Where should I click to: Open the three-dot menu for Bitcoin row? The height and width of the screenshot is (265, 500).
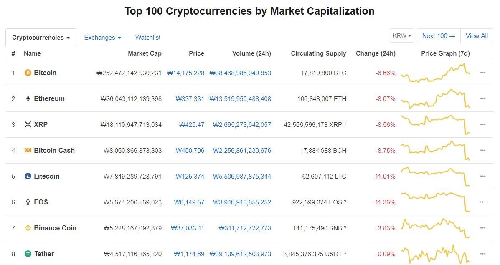(483, 73)
